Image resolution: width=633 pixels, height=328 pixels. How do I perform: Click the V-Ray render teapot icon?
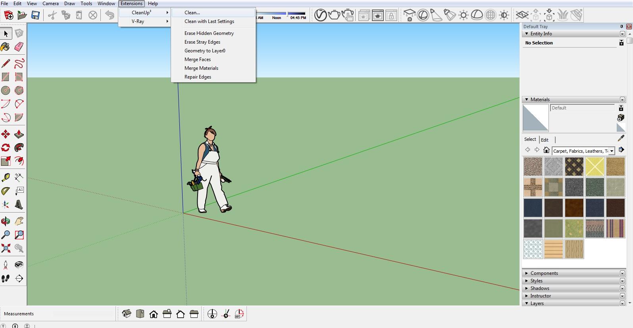[x=334, y=15]
